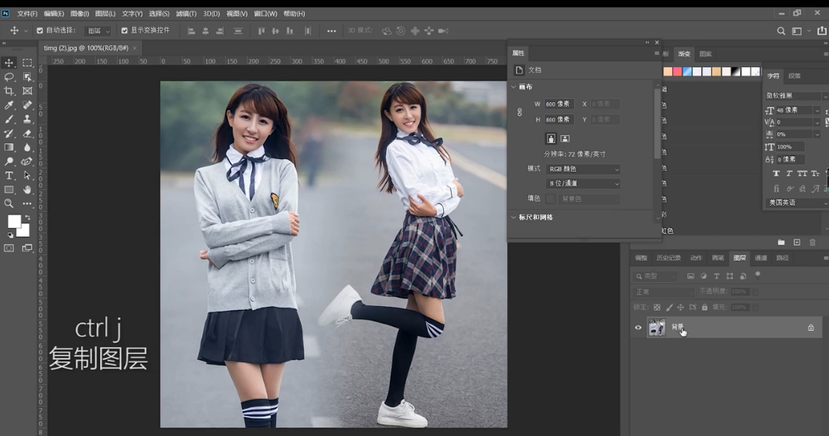Image resolution: width=829 pixels, height=436 pixels.
Task: Open the 文件(F) menu
Action: (27, 14)
